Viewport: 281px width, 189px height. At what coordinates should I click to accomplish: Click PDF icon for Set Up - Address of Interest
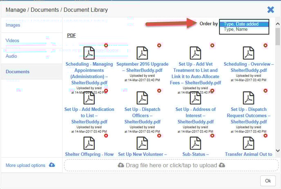[x=195, y=98]
